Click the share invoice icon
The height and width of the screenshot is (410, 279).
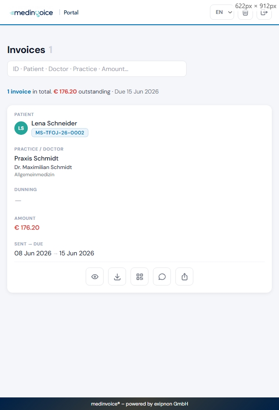pos(184,276)
